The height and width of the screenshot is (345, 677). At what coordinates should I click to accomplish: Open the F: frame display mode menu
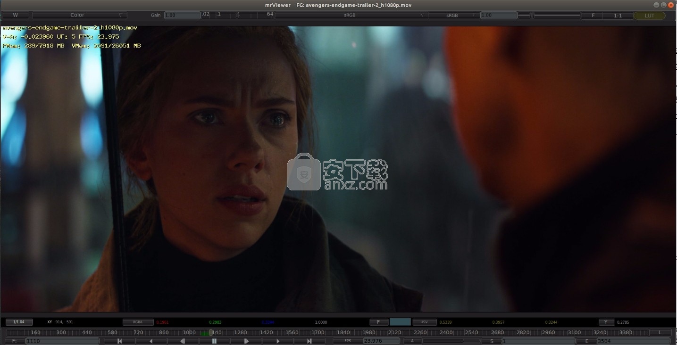click(14, 341)
